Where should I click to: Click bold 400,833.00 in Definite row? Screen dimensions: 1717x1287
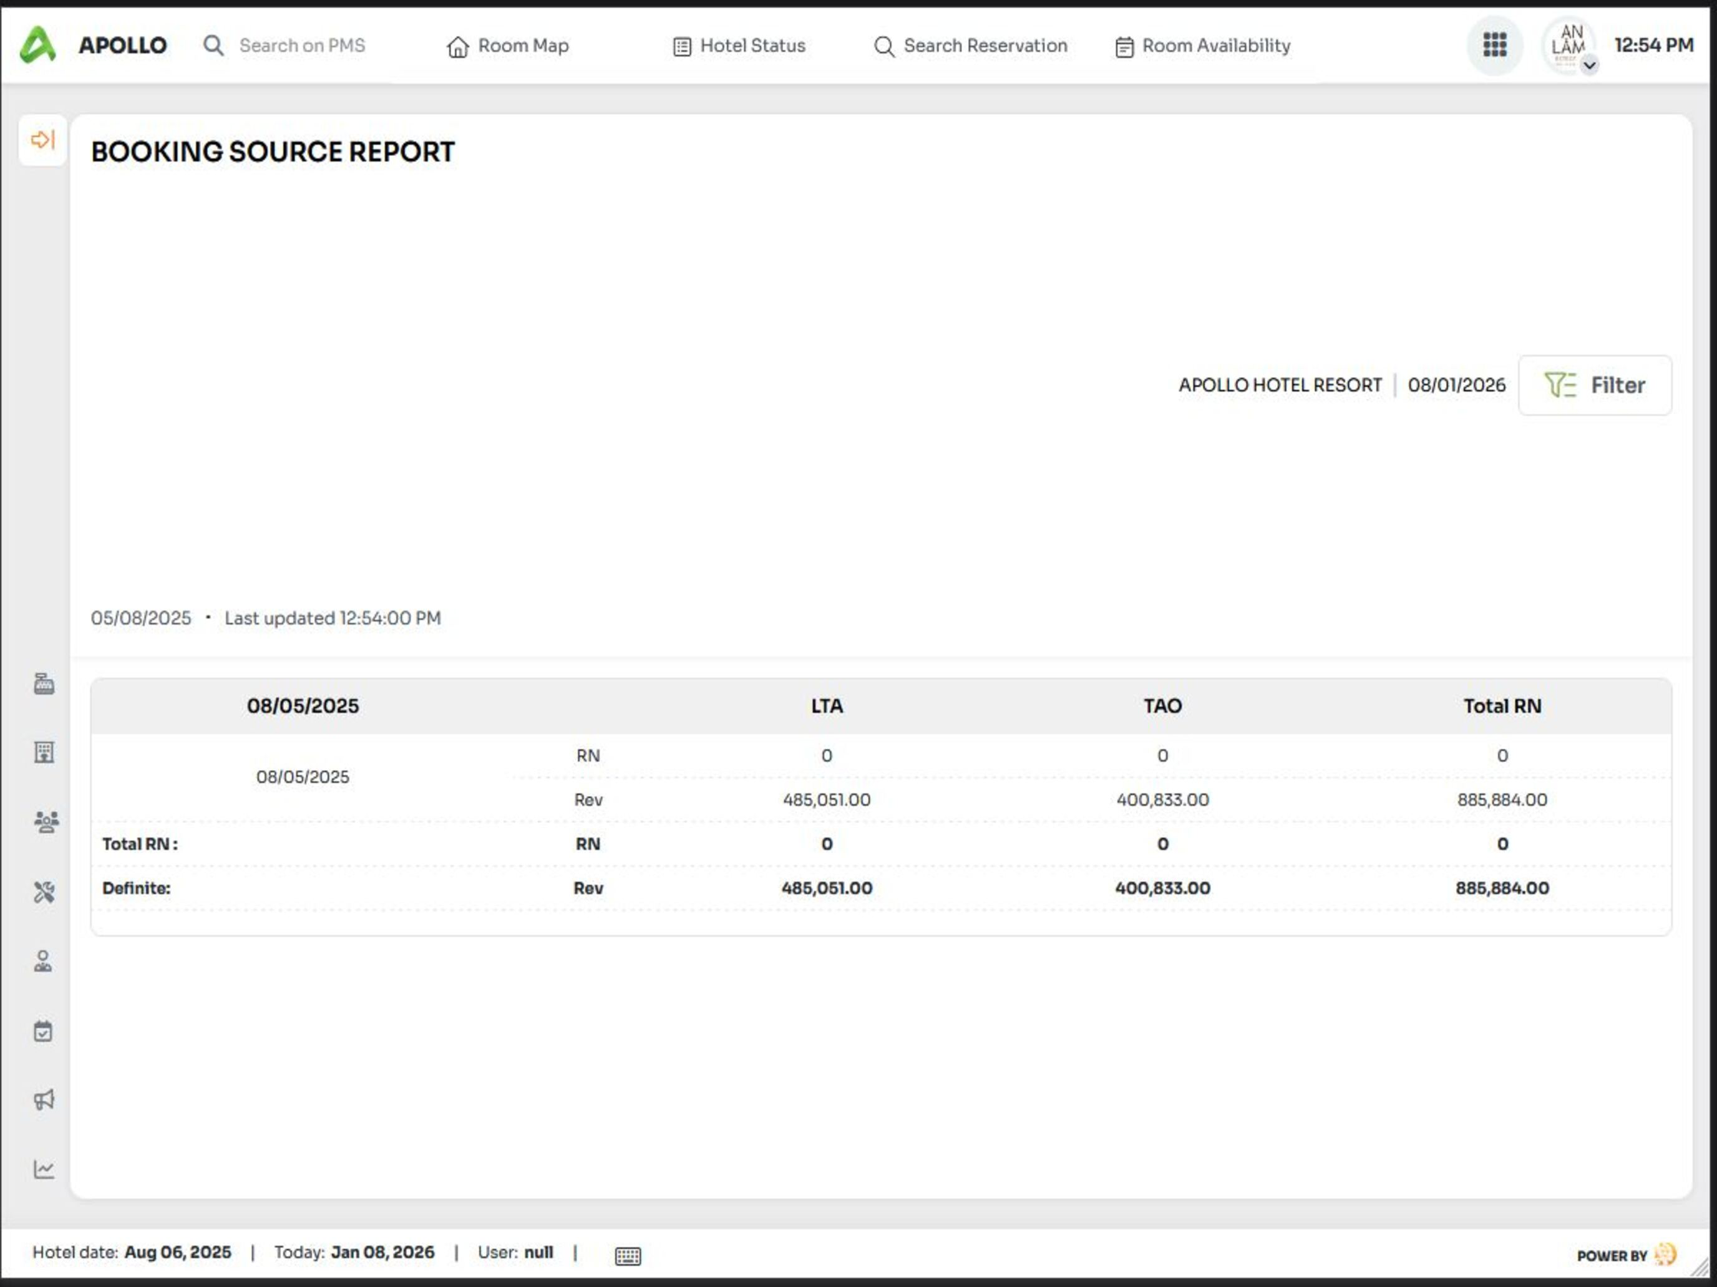pos(1162,889)
